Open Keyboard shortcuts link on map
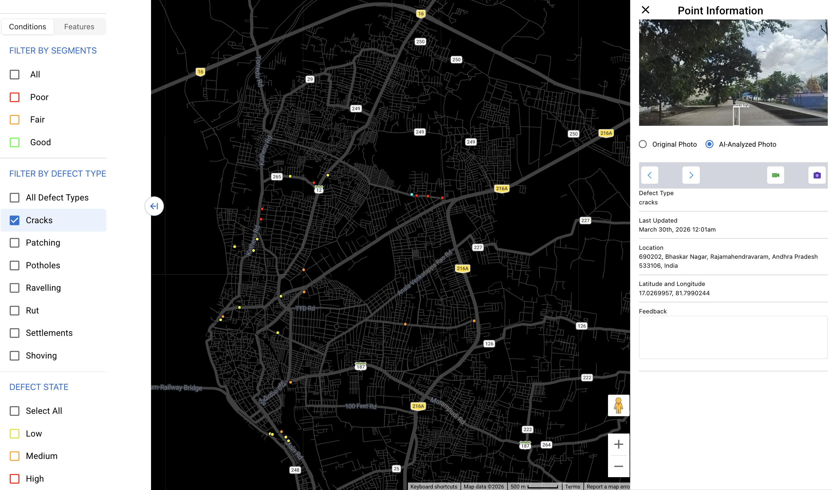The width and height of the screenshot is (832, 490). (x=434, y=486)
